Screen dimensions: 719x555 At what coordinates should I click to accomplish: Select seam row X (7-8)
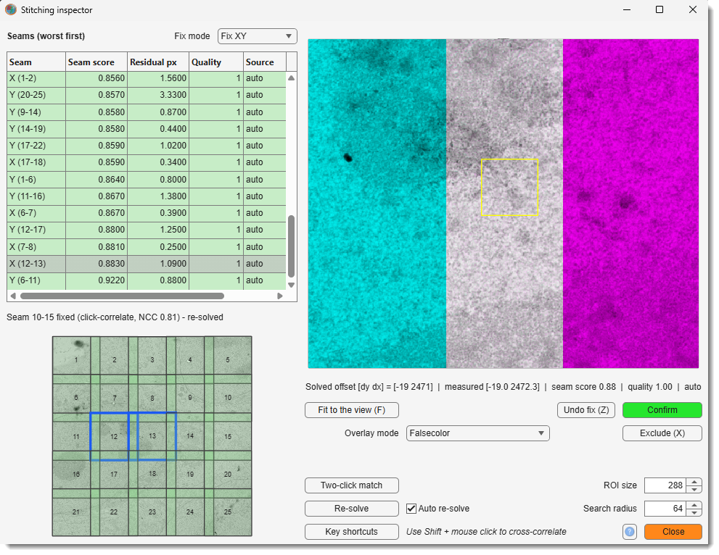(147, 247)
